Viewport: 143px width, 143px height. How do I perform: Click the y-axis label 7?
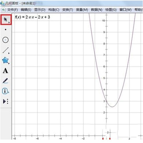click(104, 55)
